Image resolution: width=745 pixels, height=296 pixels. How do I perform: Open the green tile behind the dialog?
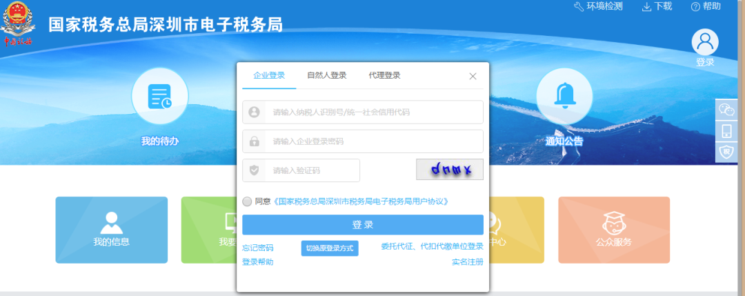pos(208,230)
